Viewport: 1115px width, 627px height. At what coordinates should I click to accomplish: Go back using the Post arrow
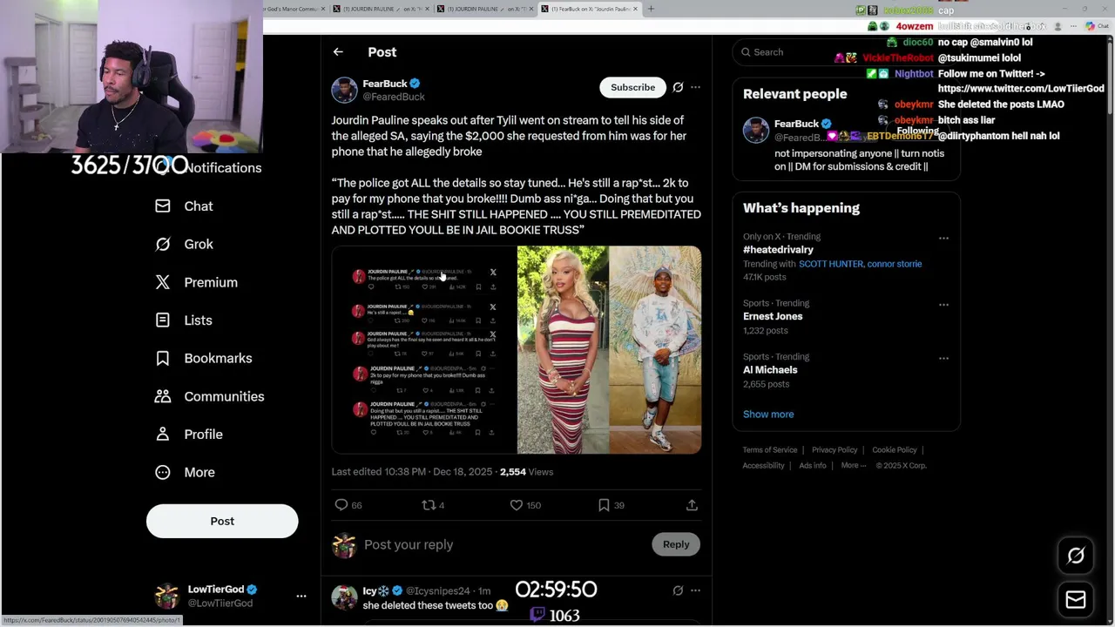(x=338, y=52)
